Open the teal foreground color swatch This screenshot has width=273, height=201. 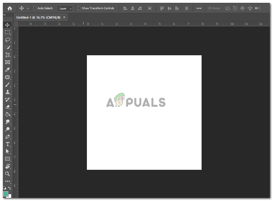coord(5,194)
